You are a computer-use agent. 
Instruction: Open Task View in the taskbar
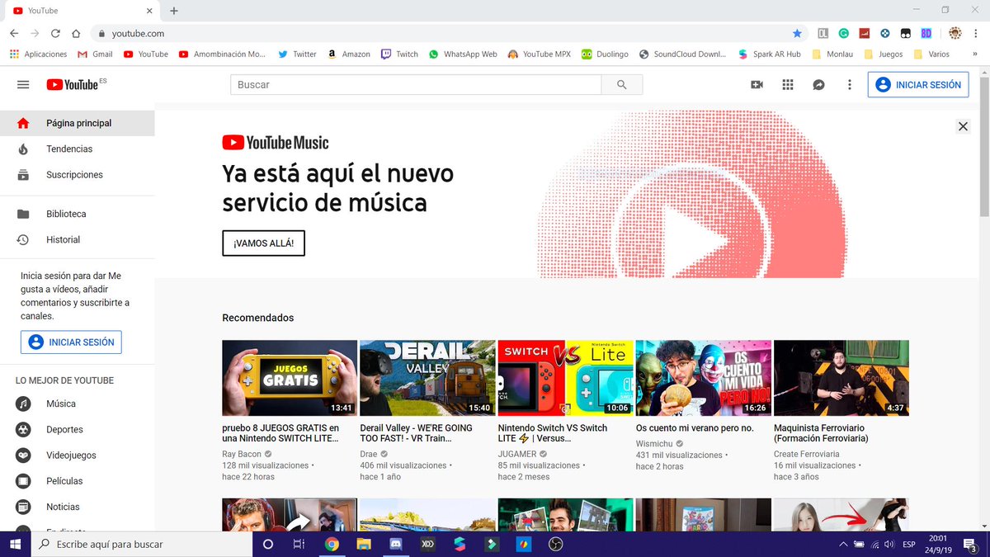coord(299,544)
